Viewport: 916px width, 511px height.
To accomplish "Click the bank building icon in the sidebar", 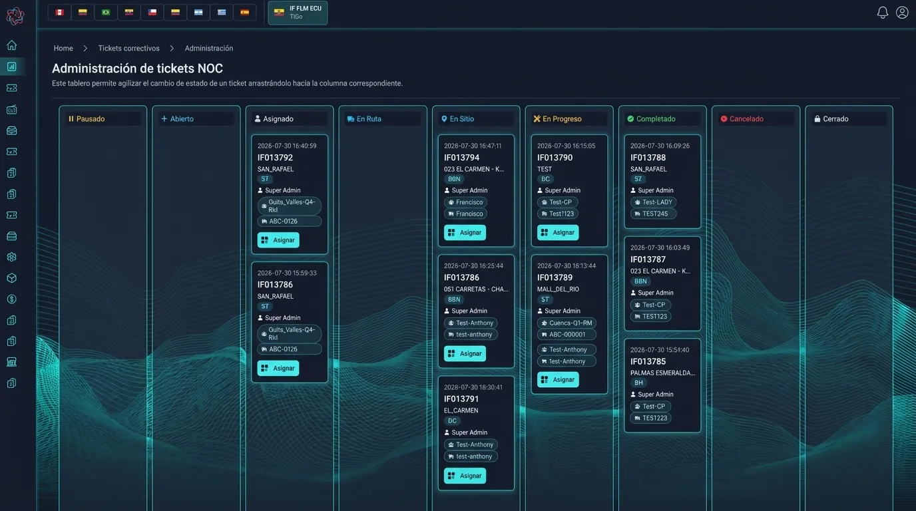I will [11, 362].
